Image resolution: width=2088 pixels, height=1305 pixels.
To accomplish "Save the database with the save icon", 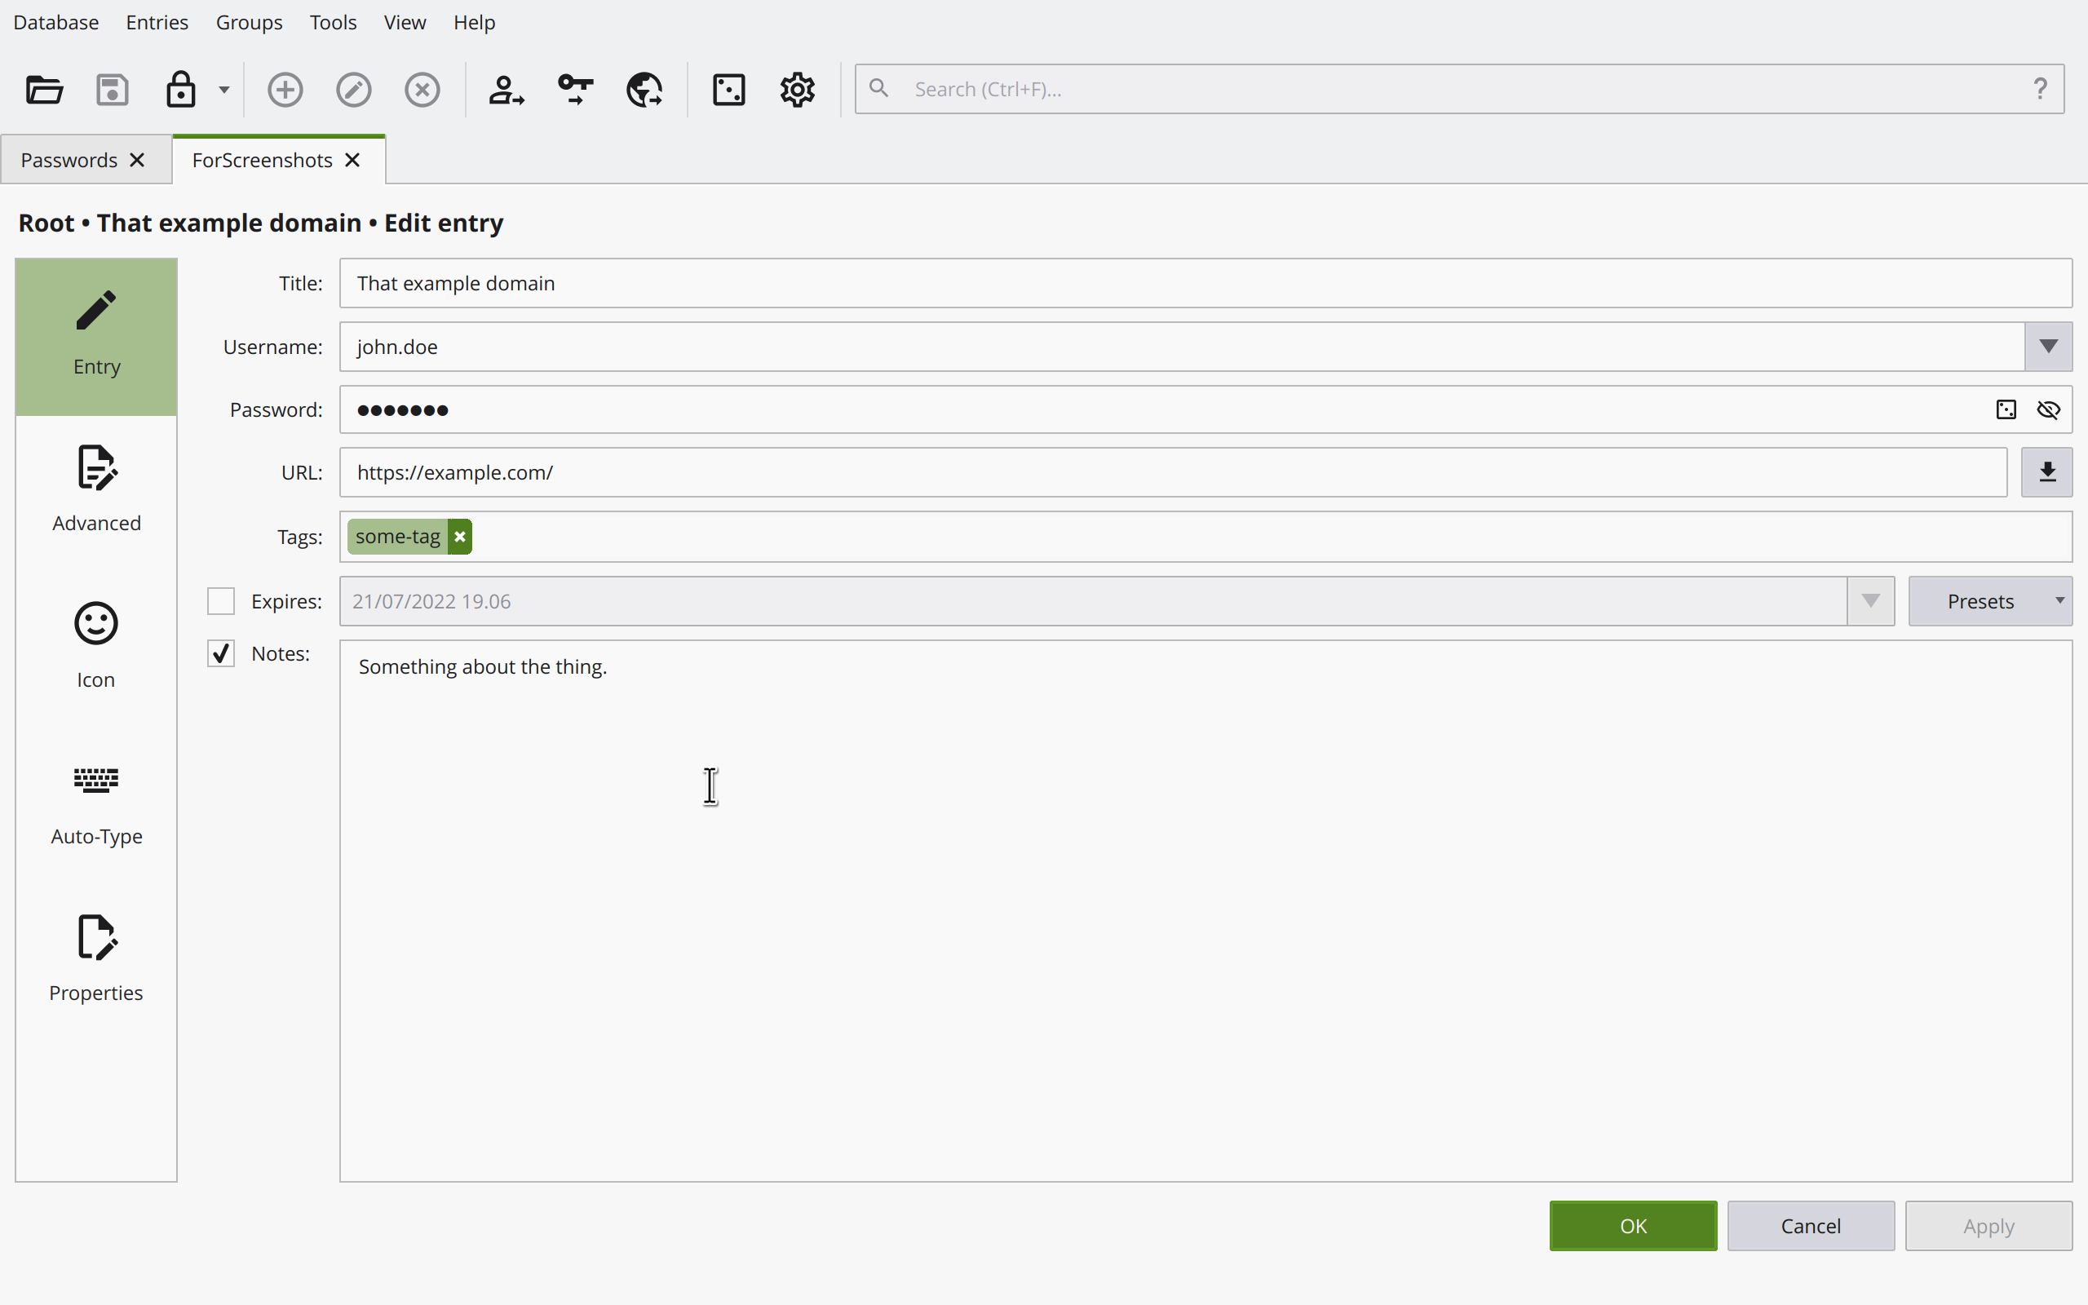I will point(113,89).
